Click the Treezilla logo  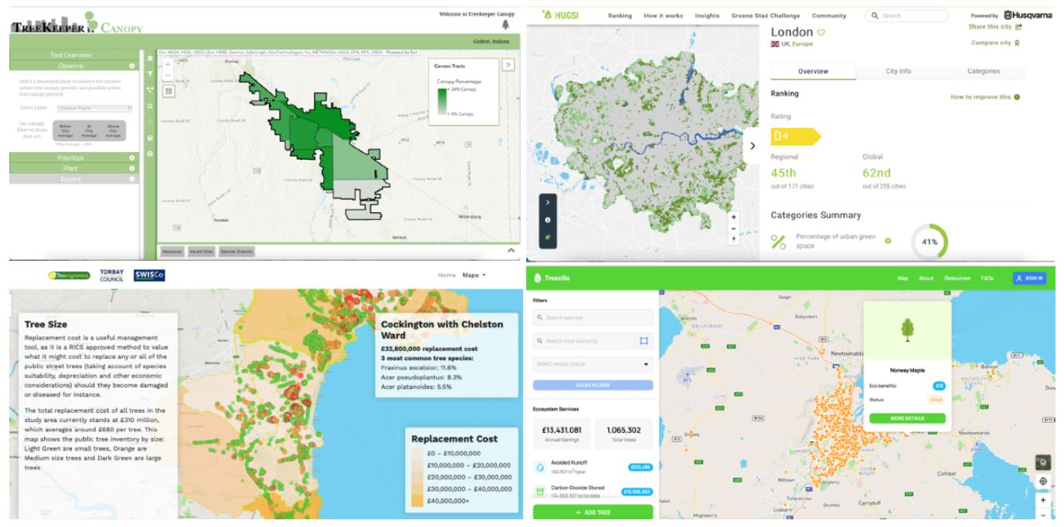tap(552, 278)
